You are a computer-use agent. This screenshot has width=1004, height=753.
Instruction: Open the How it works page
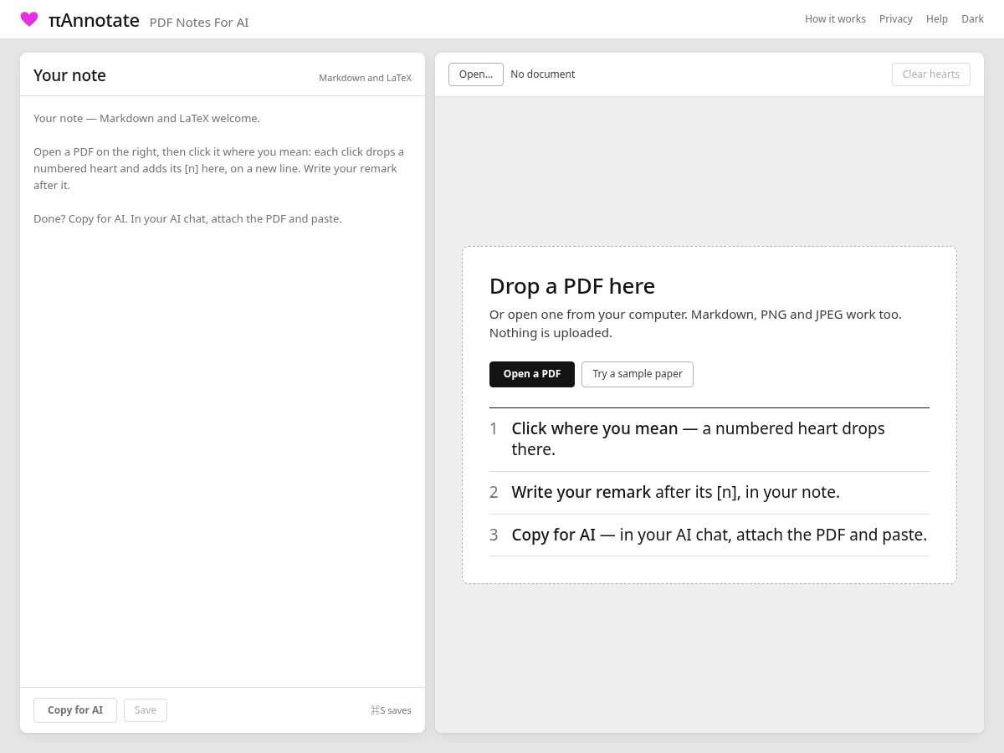[x=835, y=18]
